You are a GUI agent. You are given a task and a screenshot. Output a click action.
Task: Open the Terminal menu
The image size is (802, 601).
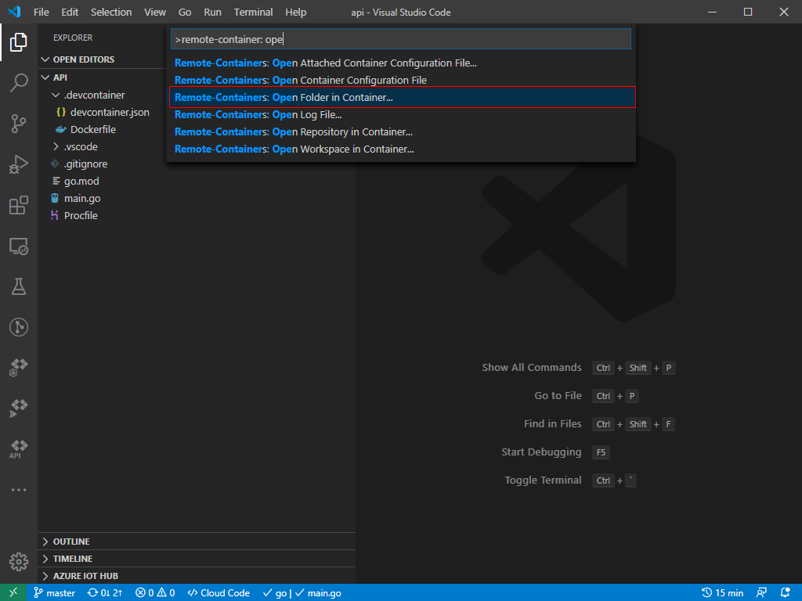(x=253, y=13)
